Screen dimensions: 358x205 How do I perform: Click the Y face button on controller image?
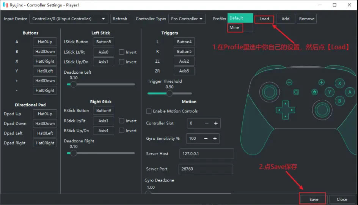330,92
